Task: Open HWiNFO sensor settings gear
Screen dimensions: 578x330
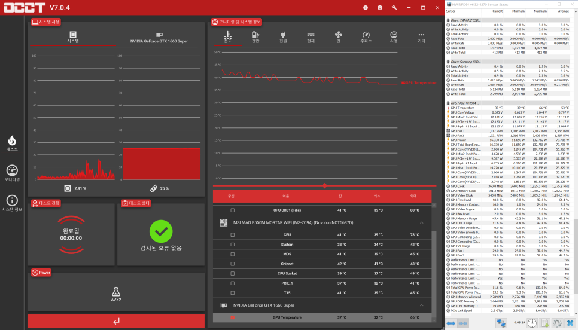Action: click(x=557, y=323)
